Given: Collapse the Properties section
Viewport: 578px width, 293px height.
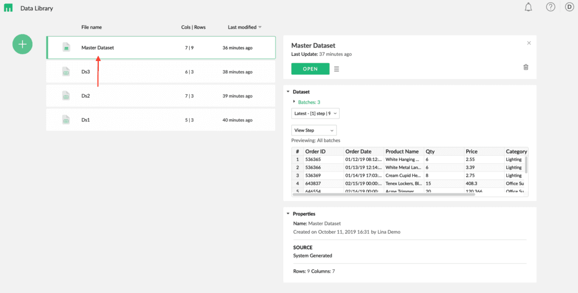Looking at the screenshot, I should point(288,214).
